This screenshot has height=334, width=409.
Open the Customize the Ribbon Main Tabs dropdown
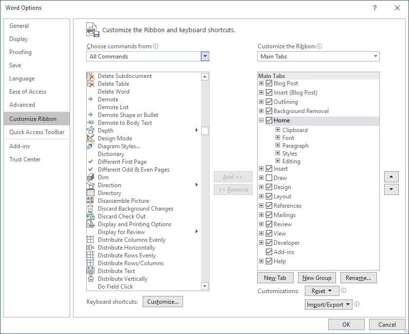click(318, 57)
